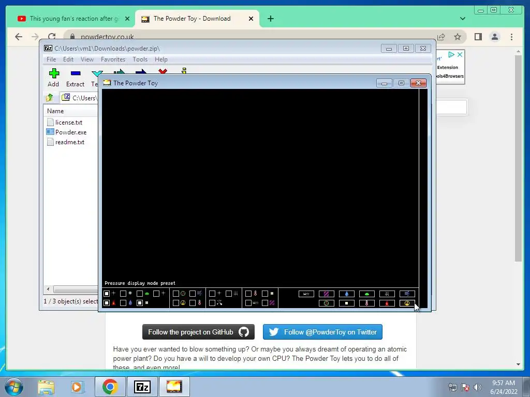Screen dimensions: 530x397
Task: Open the 7-Zip Tools menu
Action: coord(140,59)
